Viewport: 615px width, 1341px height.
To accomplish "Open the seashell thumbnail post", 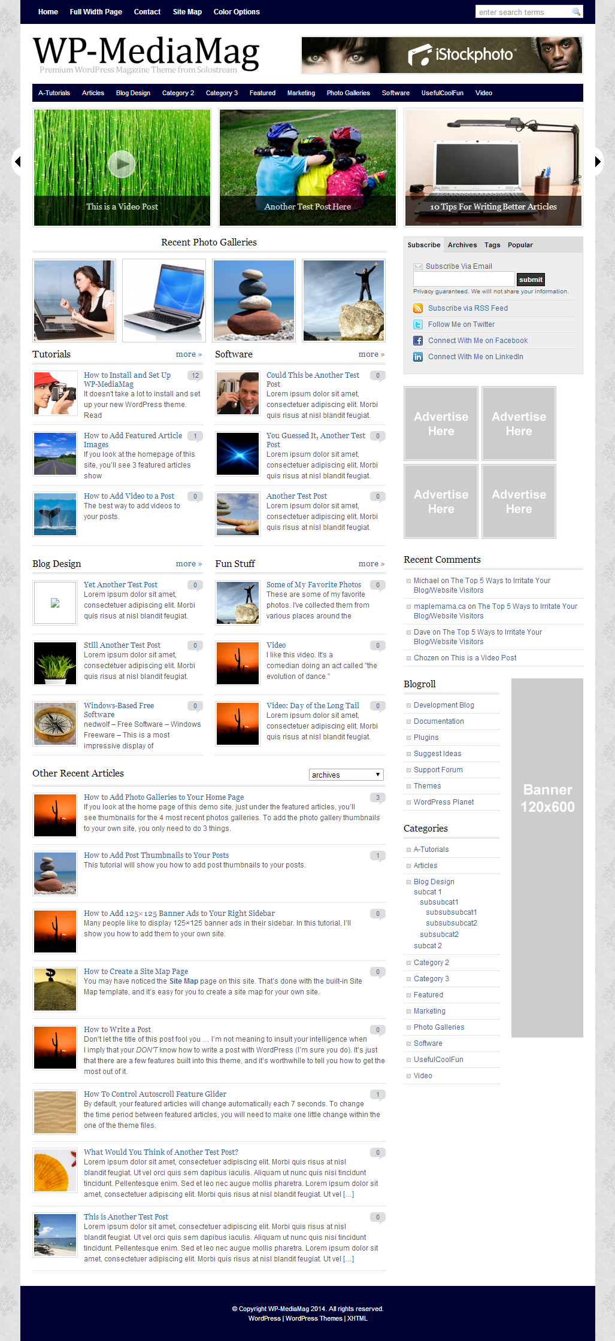I will 55,1170.
